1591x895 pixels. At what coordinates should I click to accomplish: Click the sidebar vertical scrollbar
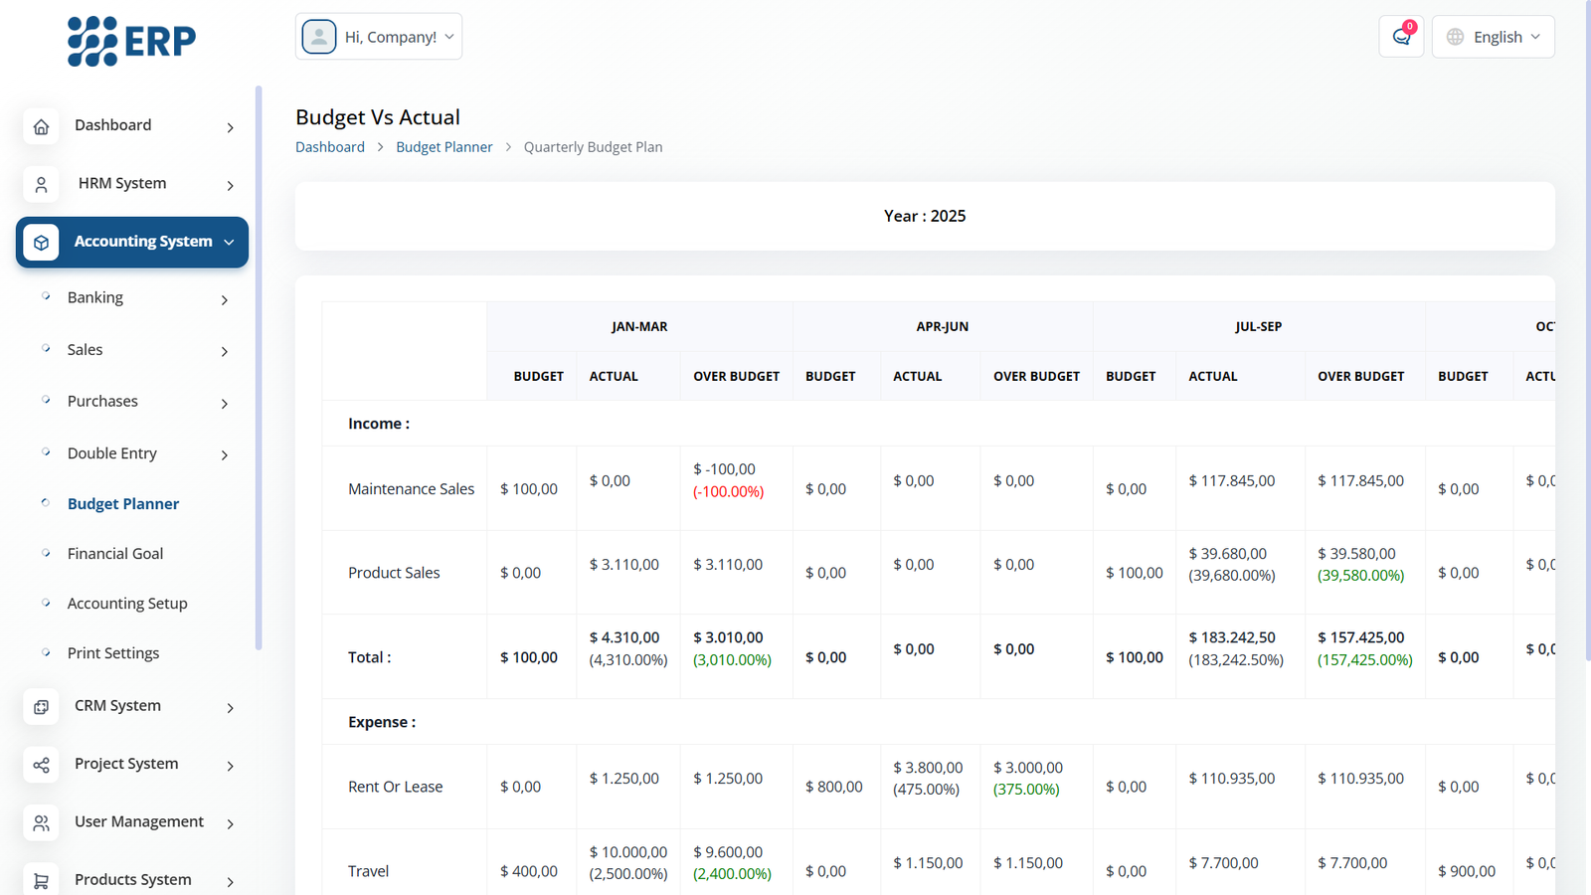click(259, 368)
